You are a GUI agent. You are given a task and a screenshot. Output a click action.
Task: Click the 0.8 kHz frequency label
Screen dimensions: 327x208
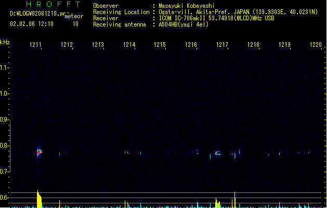[4, 146]
